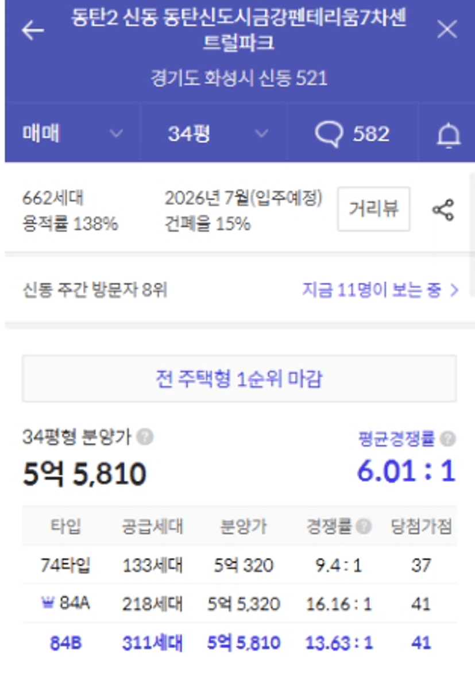Click the 6.01 : 1 competition rate

[x=407, y=471]
